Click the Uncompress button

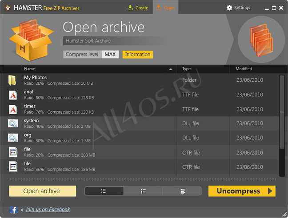(242, 191)
